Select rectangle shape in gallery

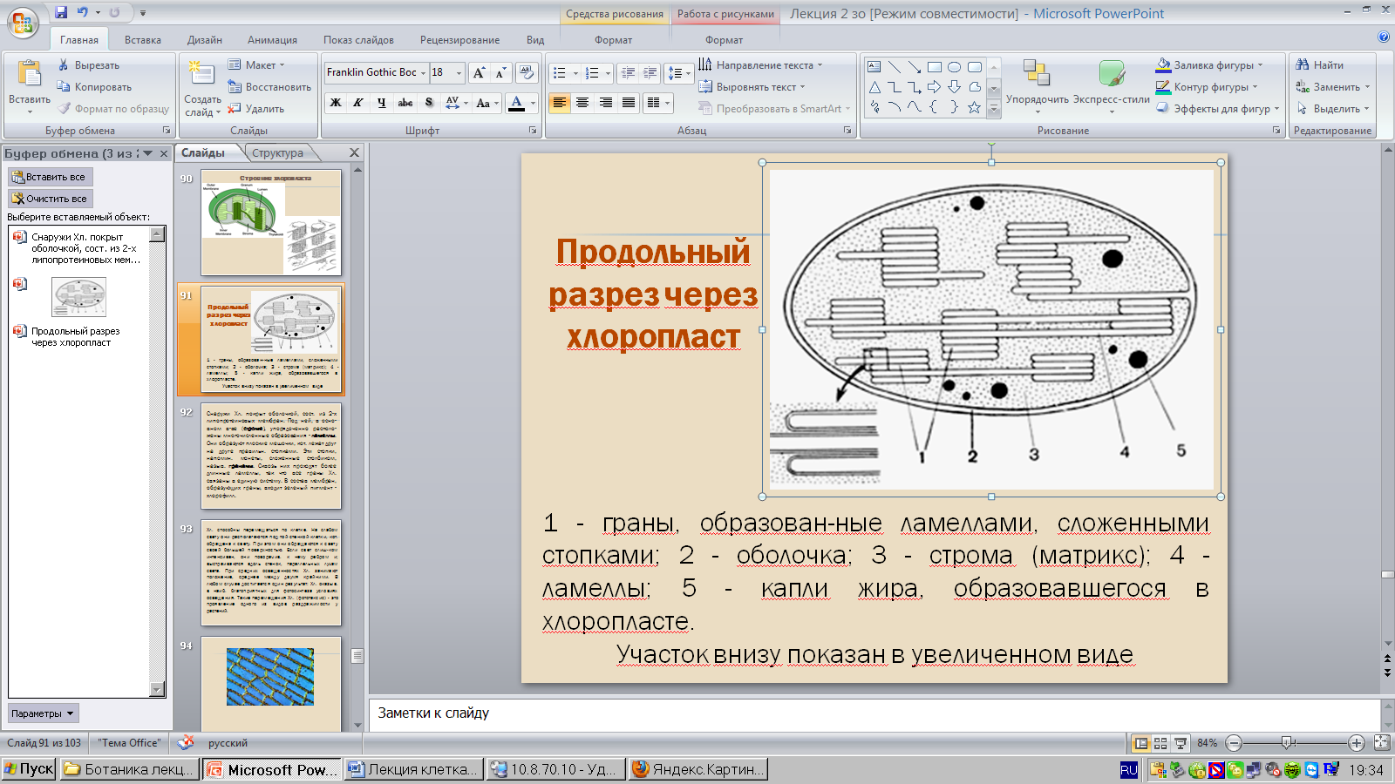934,67
